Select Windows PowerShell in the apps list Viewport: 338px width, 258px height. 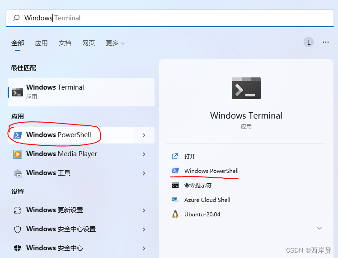[70, 135]
